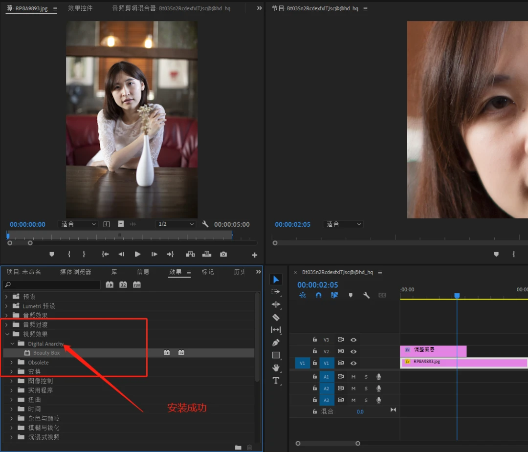Mute audio track A1
Viewport: 528px width, 452px height.
353,377
